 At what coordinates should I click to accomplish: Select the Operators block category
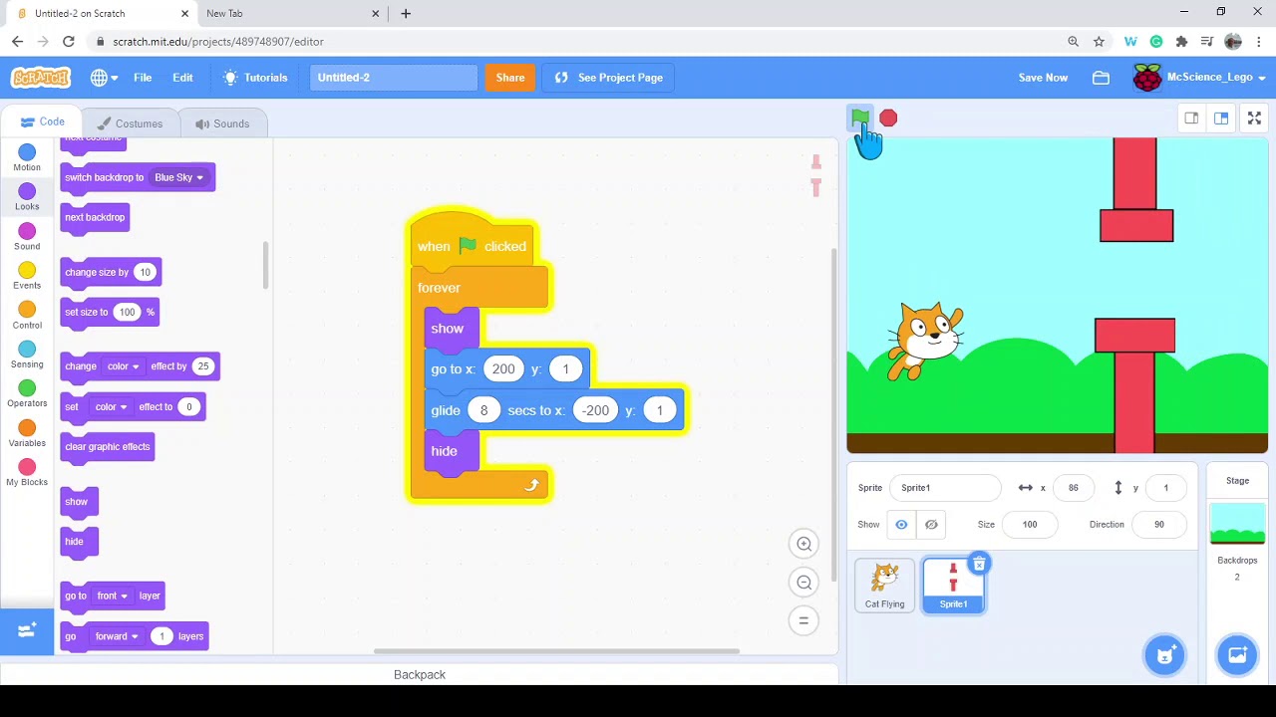click(27, 393)
